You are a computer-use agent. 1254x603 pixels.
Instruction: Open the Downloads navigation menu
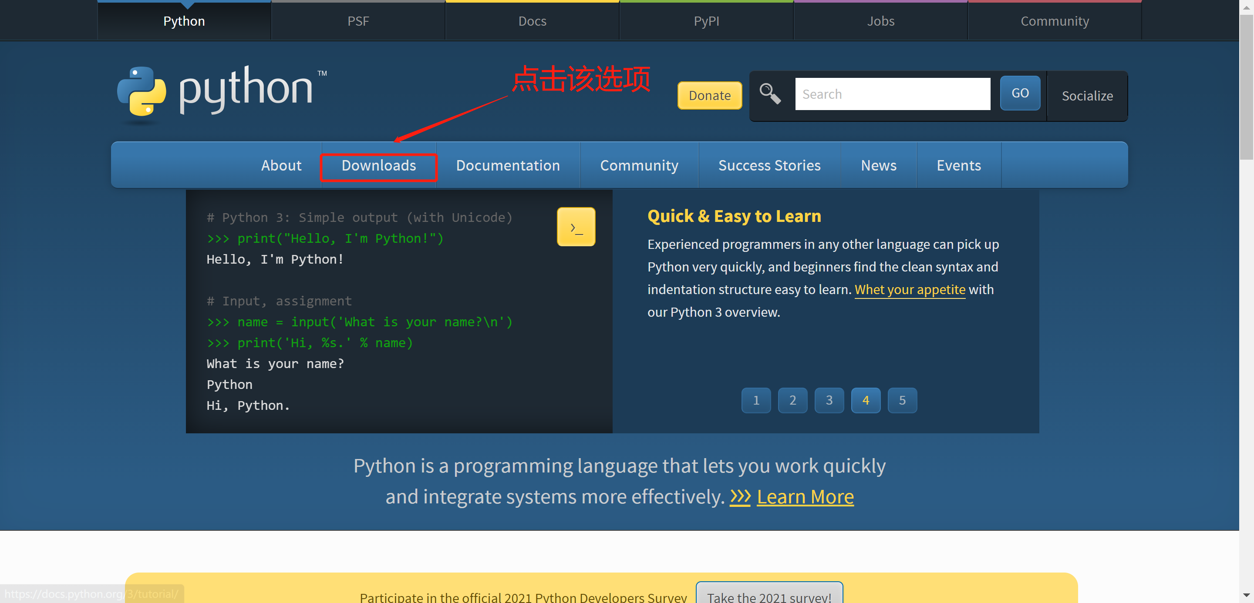(379, 166)
